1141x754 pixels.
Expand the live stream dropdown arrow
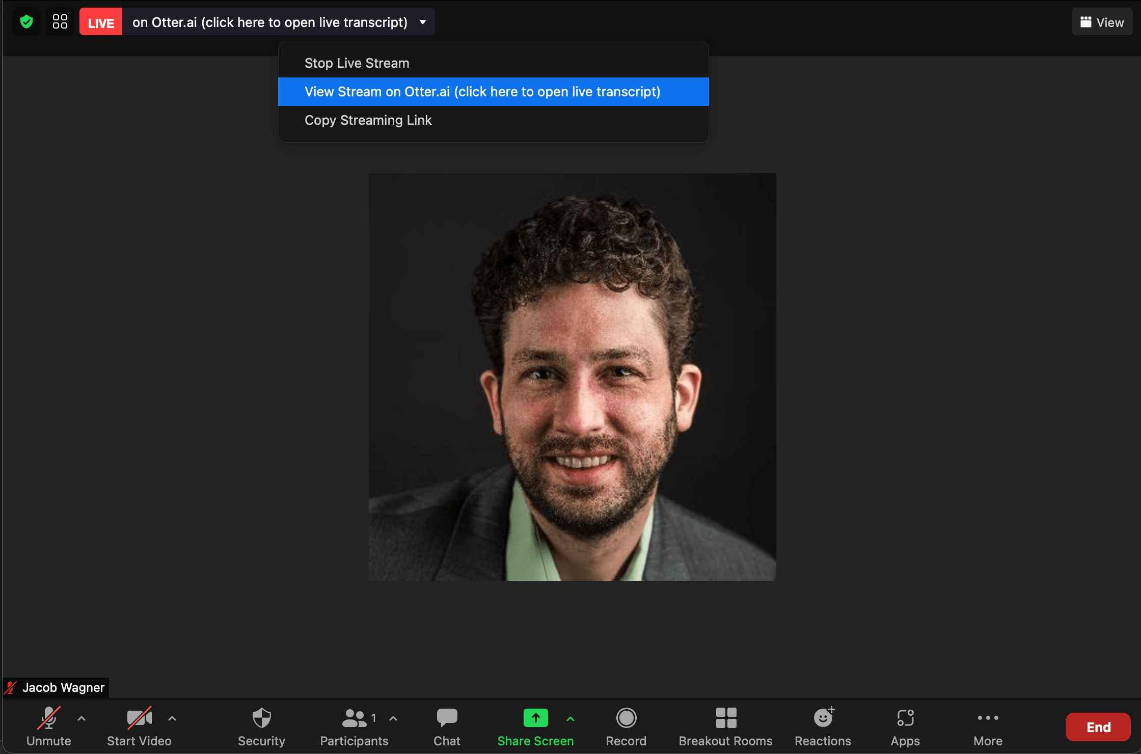[423, 22]
